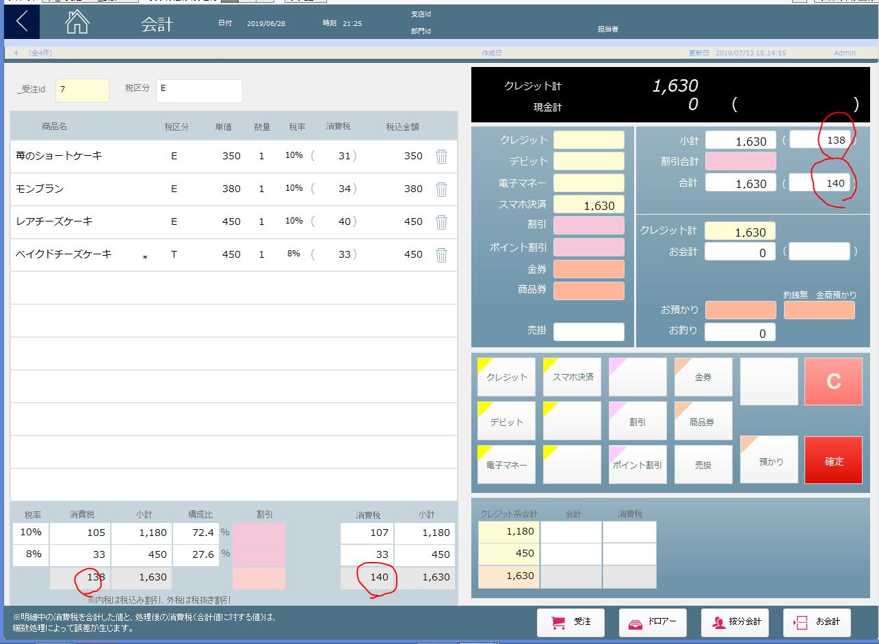The image size is (879, 644).
Task: Select the デビット payment key
Action: [506, 421]
